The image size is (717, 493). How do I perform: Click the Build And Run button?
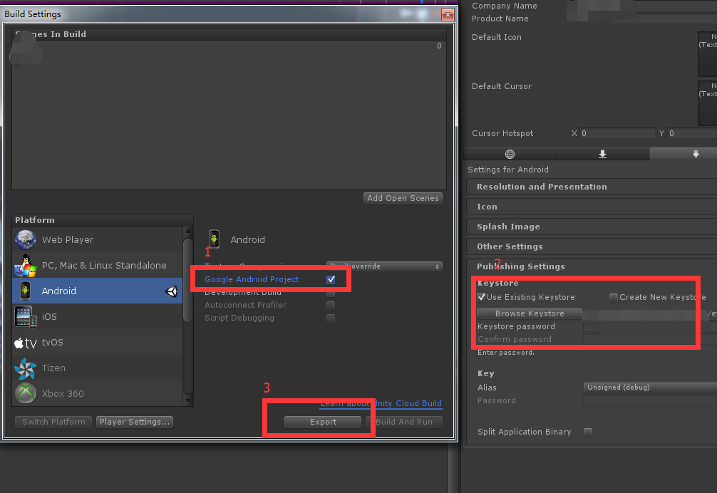[404, 422]
